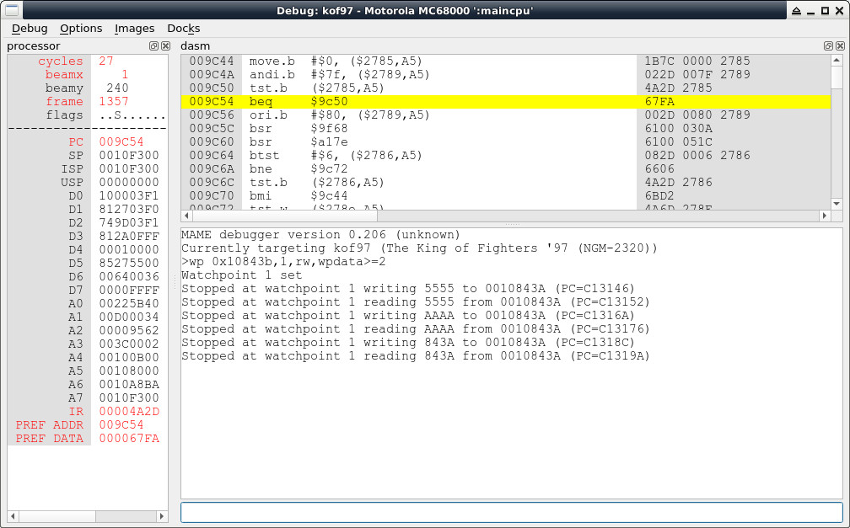This screenshot has height=528, width=850.
Task: Select the bmi $9c44 line
Action: (x=505, y=195)
